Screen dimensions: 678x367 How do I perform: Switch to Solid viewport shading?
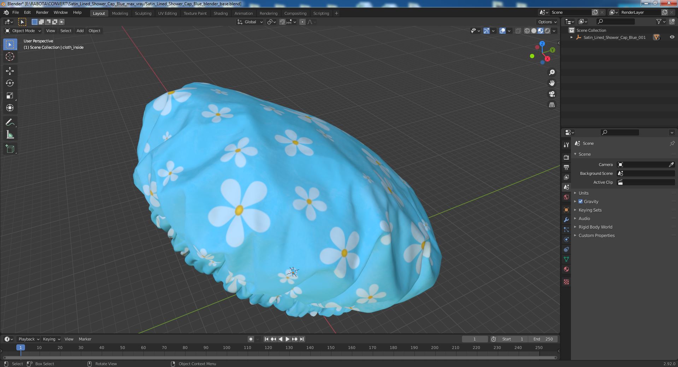click(x=534, y=31)
